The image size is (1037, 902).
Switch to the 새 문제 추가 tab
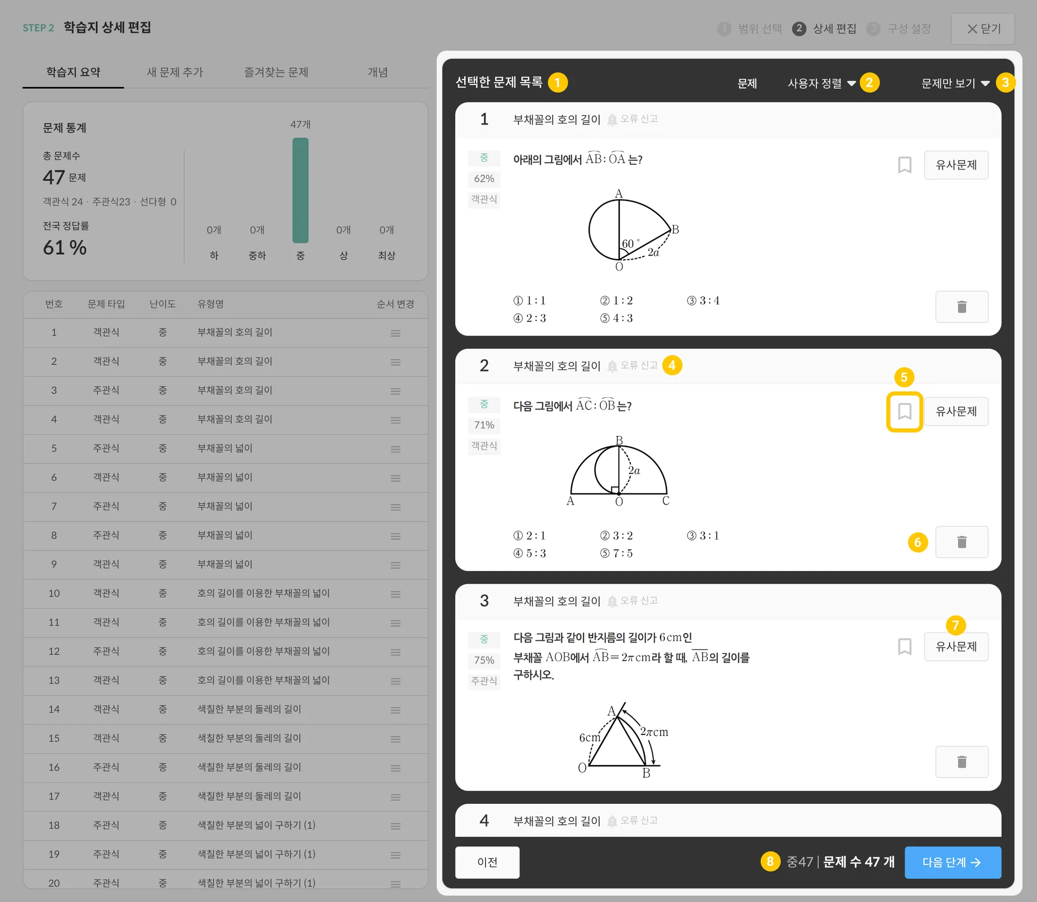click(175, 72)
